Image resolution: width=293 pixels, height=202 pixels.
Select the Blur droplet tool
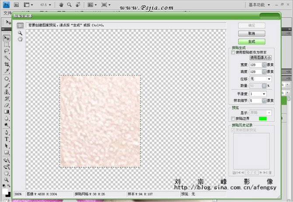(x=7, y=118)
